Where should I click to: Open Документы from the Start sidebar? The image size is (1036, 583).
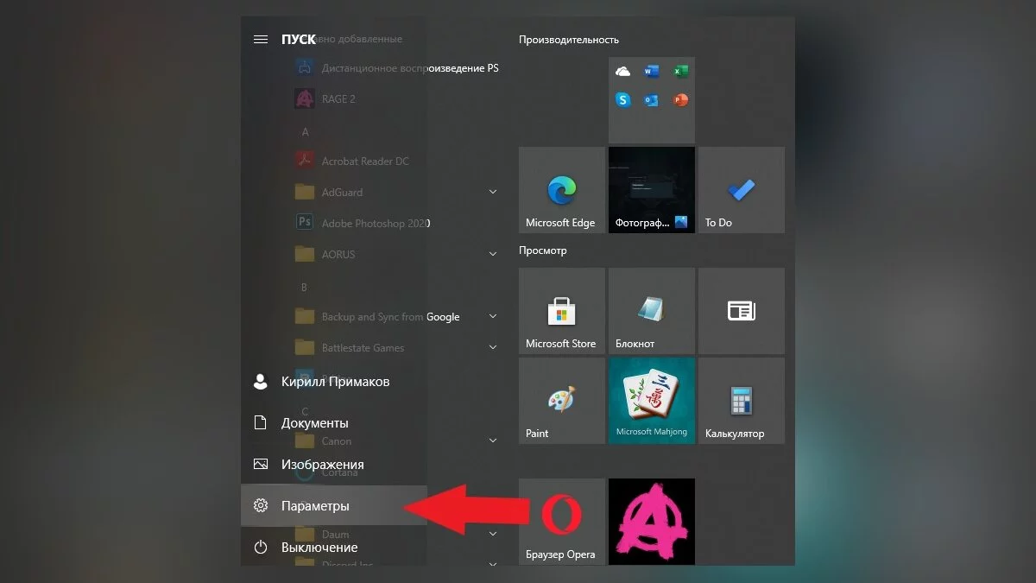(x=334, y=423)
